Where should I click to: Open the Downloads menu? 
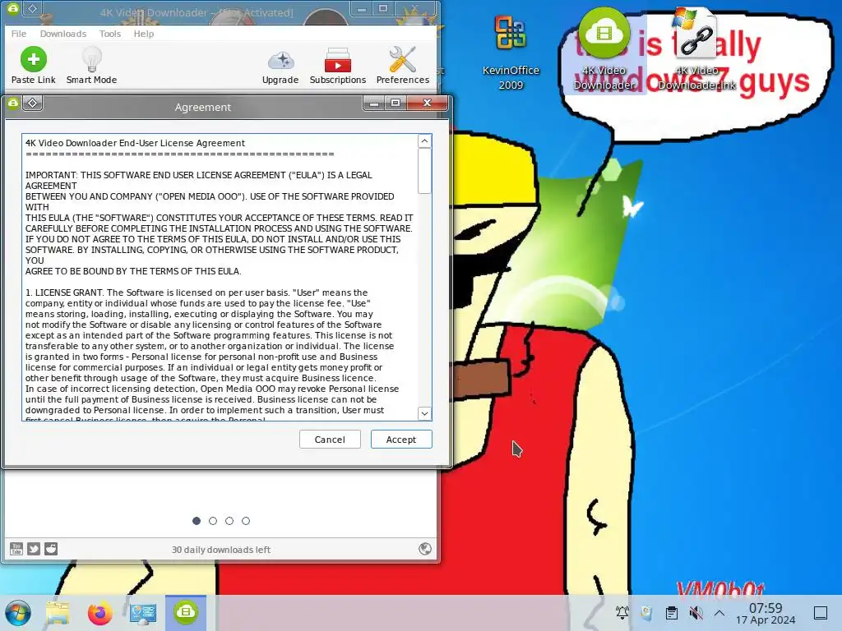pyautogui.click(x=62, y=33)
